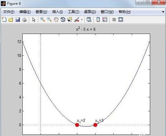This screenshot has height=136, width=166.
Task: Click the Link Plot icon
Action: [89, 19]
